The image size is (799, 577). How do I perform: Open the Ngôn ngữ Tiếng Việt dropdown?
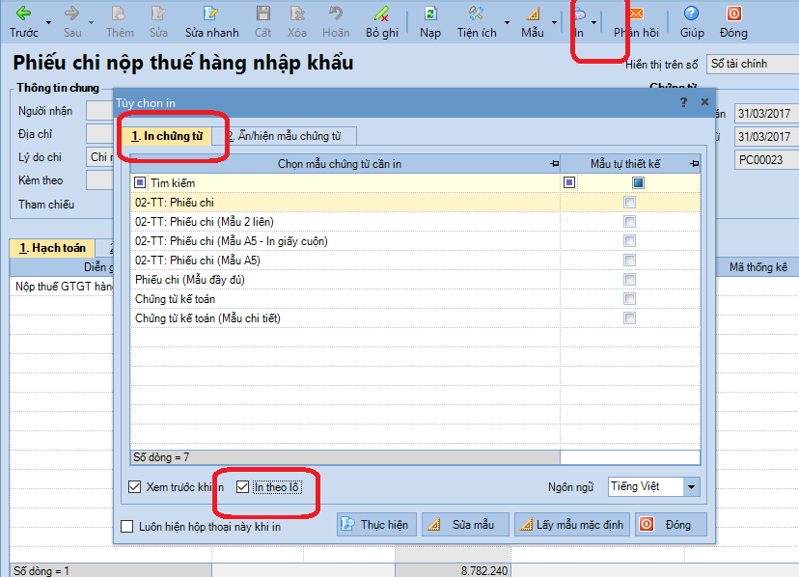click(x=691, y=486)
